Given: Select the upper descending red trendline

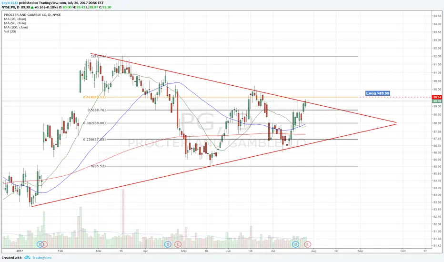Looking at the screenshot, I should (243, 89).
